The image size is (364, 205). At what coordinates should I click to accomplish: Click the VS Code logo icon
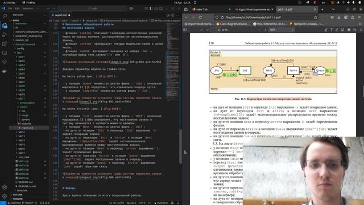click(3, 9)
